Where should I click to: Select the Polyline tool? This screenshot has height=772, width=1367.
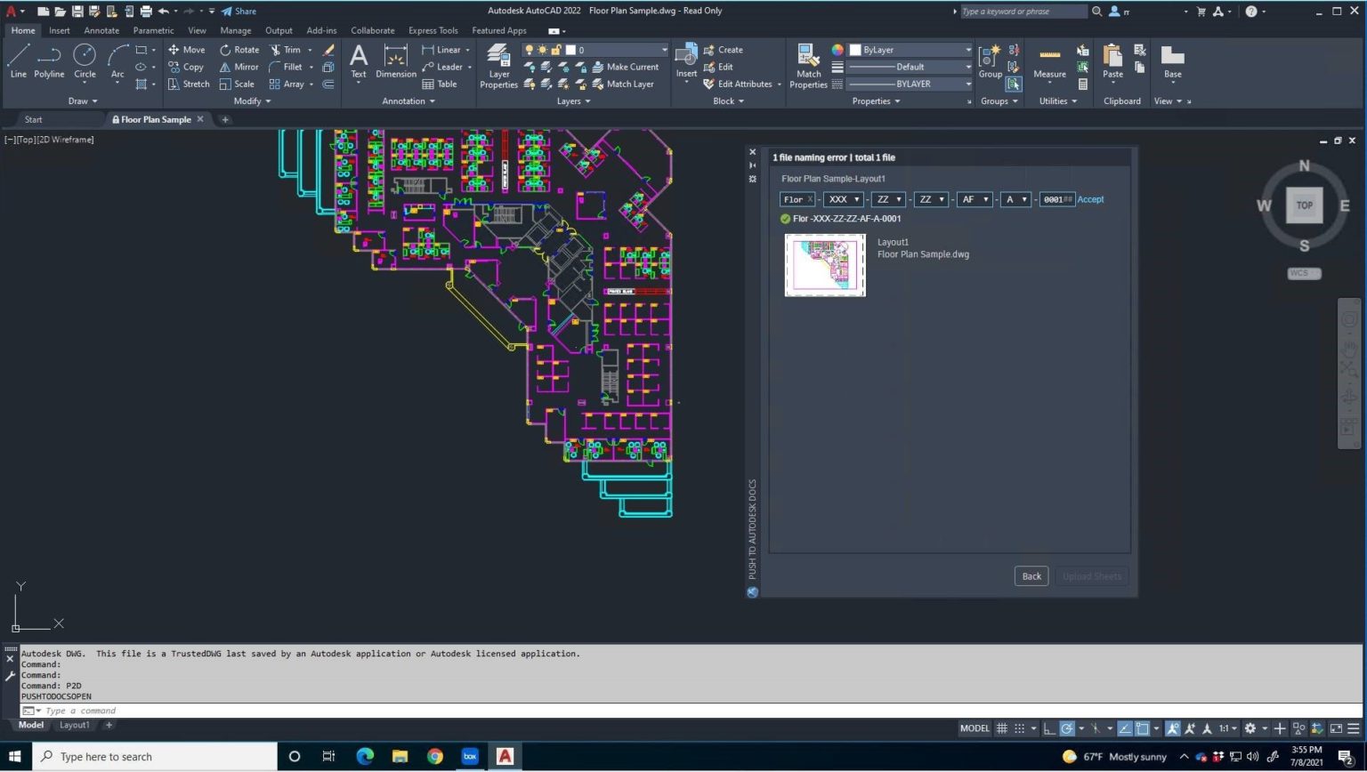pyautogui.click(x=49, y=62)
